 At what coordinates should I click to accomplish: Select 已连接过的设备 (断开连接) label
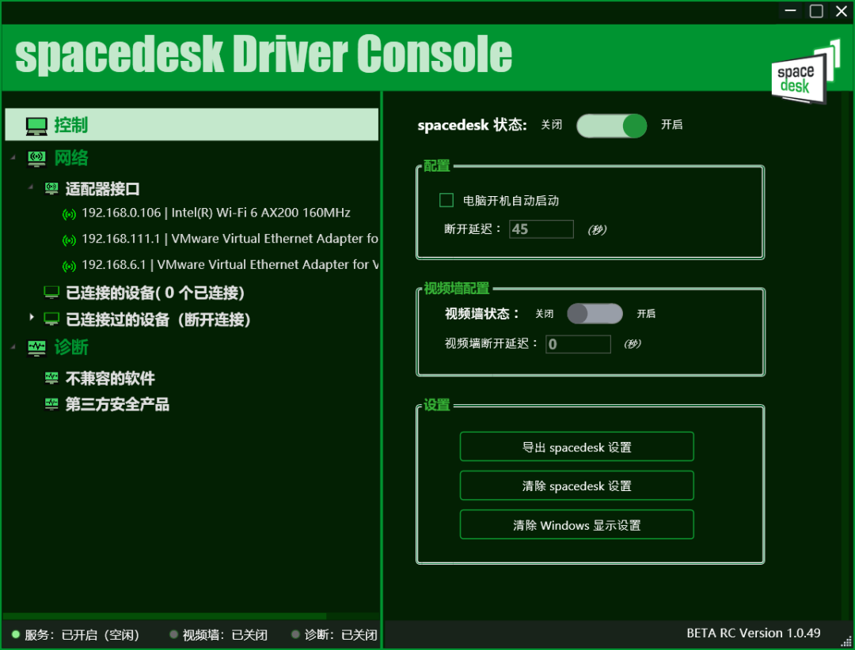click(158, 319)
